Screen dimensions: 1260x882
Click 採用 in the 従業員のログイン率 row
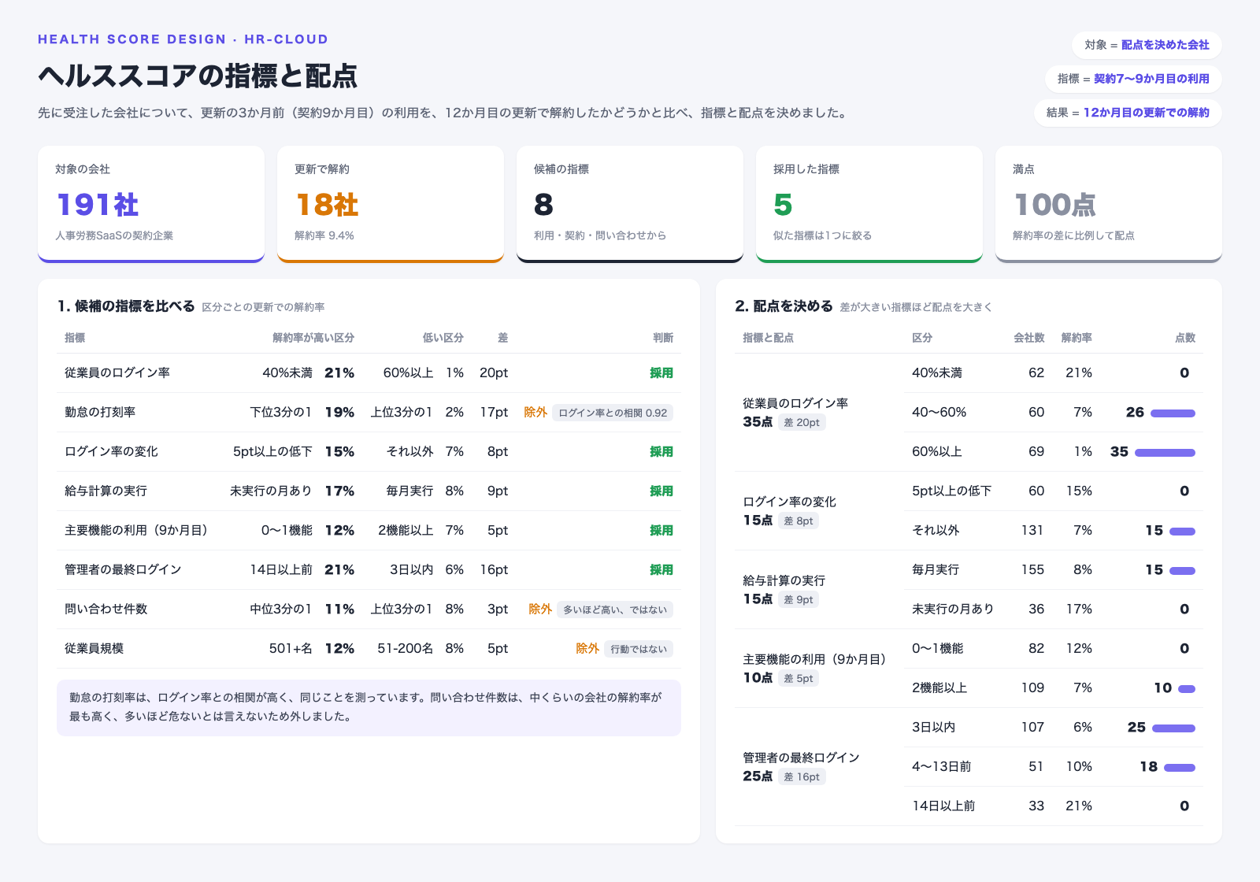click(x=661, y=373)
